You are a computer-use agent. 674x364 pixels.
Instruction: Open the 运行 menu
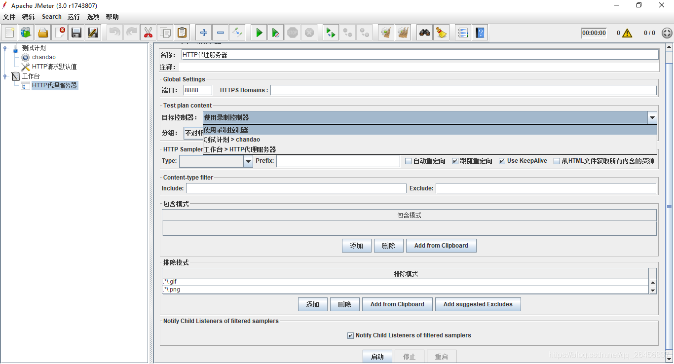(x=74, y=17)
